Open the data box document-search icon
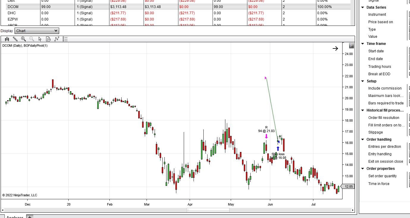410x218 pixels. click(48, 39)
